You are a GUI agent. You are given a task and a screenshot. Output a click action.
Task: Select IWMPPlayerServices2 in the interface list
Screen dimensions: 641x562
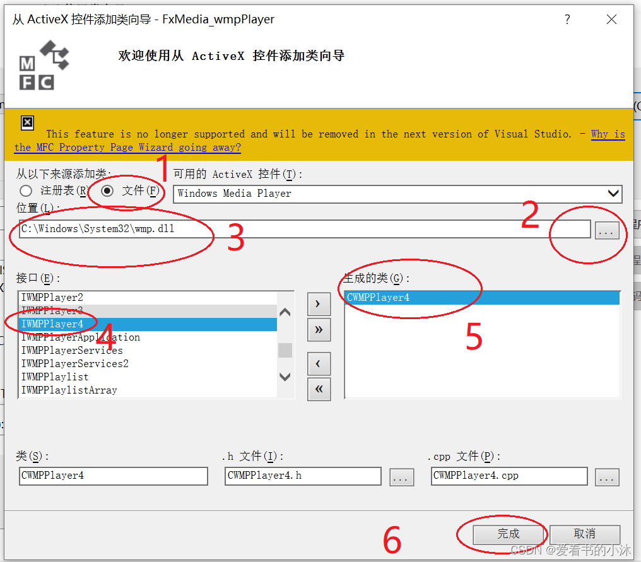[x=147, y=364]
